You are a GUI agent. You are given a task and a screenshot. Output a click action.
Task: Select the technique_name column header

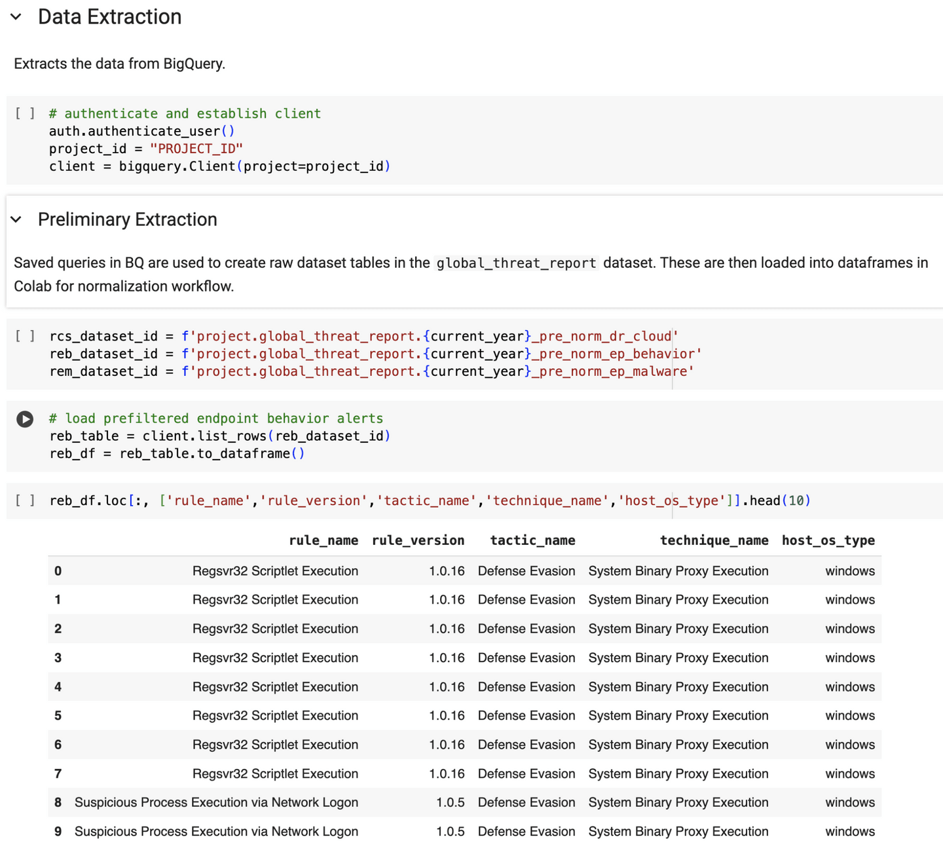point(714,540)
